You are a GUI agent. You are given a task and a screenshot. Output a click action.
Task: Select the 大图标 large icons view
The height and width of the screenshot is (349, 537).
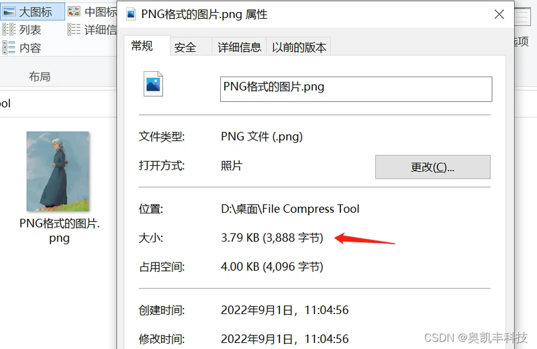[x=32, y=12]
